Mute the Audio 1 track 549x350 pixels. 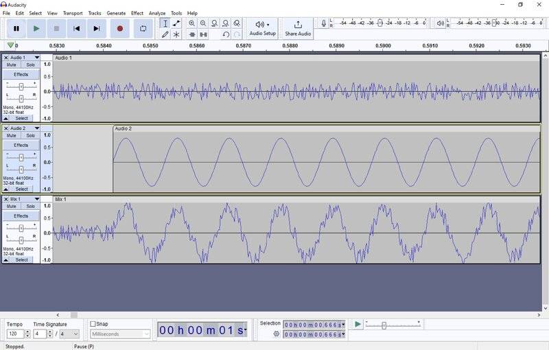click(12, 65)
